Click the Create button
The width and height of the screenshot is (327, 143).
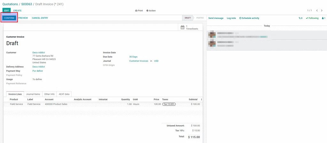(x=17, y=11)
